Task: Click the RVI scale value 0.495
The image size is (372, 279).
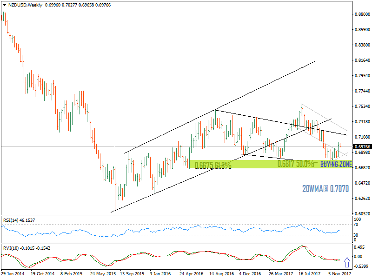Action: 359,247
